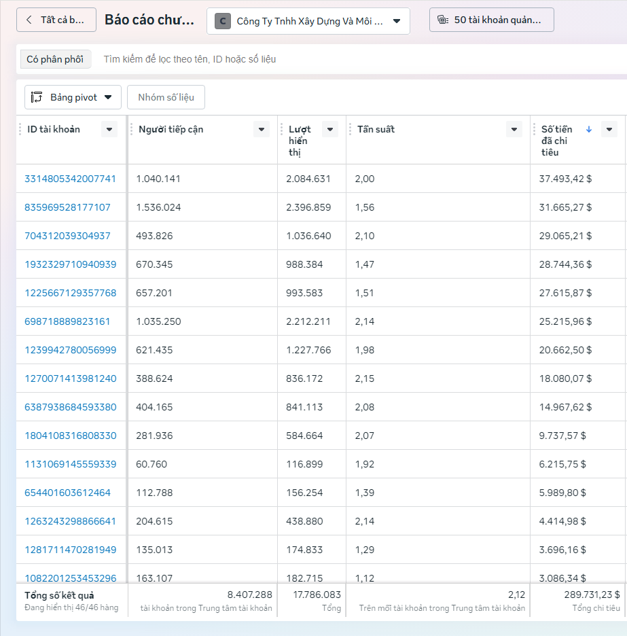Click drag handle beside Số tiền đã chi tiêu

click(535, 129)
